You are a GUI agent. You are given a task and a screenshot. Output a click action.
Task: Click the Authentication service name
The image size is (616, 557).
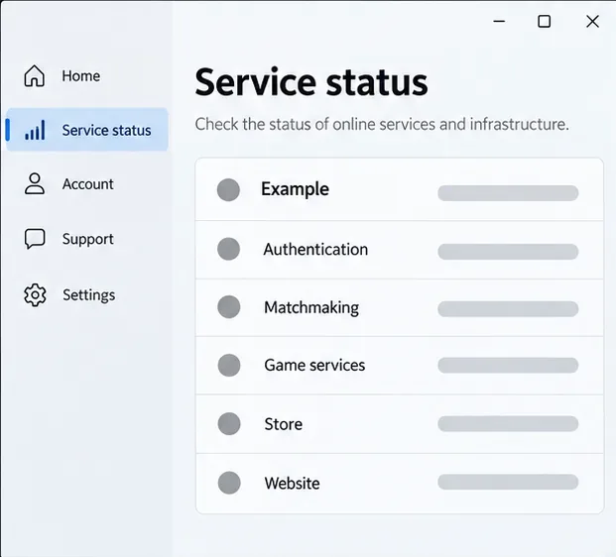point(315,249)
